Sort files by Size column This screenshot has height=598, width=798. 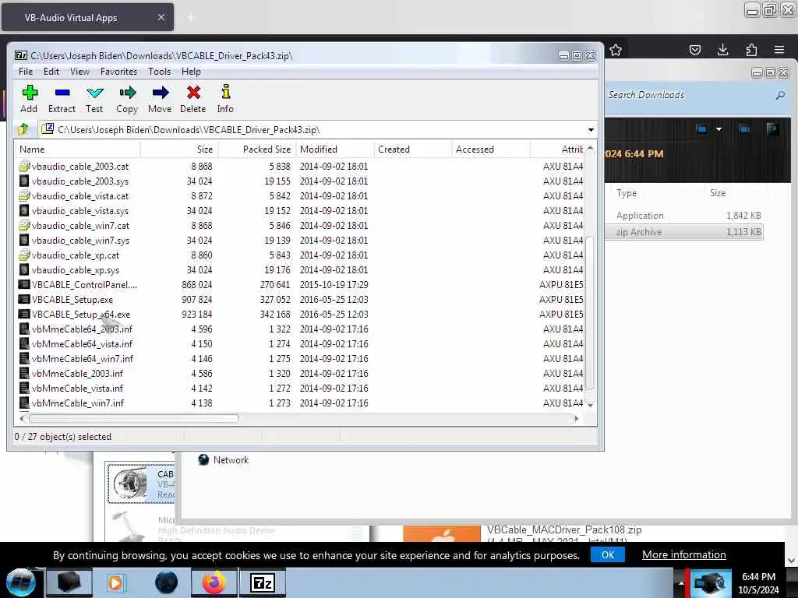tap(180, 149)
